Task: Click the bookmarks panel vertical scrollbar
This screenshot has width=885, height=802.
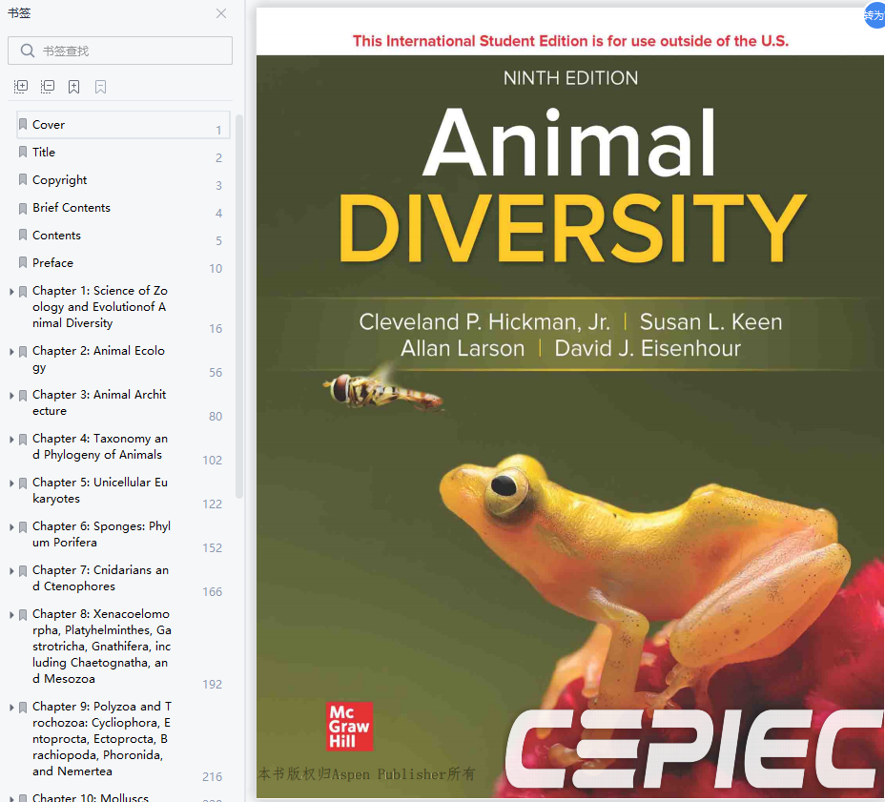Action: (239, 306)
